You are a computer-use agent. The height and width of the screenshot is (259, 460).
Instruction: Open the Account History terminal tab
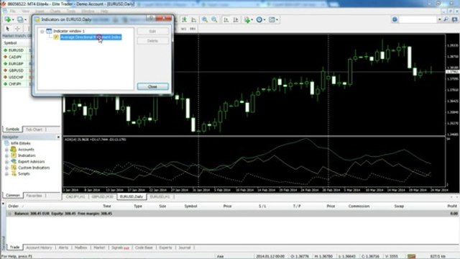(x=39, y=247)
